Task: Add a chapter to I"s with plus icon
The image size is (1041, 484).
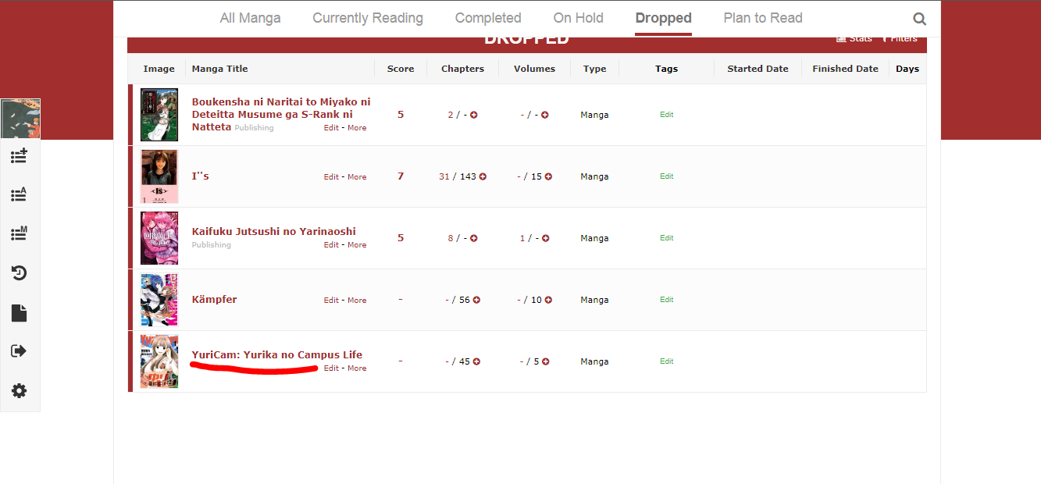Action: click(483, 176)
